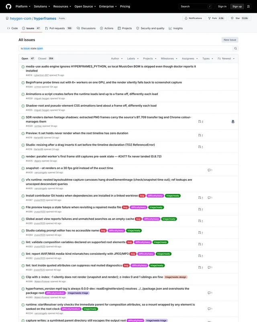257x322 pixels.
Task: Show Closed 354 issues
Action: [46, 58]
